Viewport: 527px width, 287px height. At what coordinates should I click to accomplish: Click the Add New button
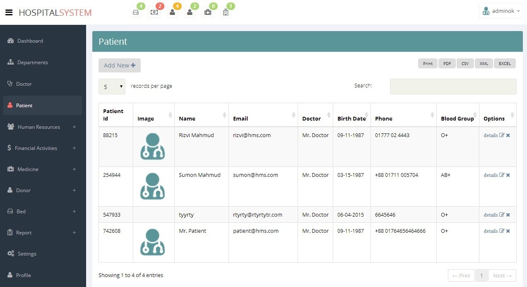click(120, 65)
